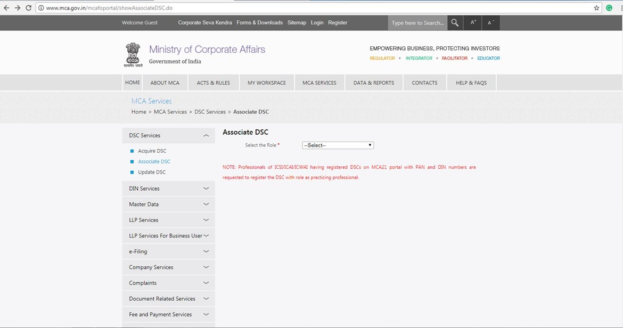
Task: Expand Document Related Services section
Action: tap(168, 299)
